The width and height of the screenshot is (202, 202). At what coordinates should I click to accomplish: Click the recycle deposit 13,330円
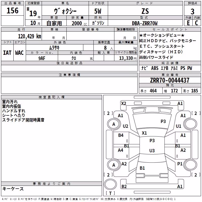tap(128, 58)
